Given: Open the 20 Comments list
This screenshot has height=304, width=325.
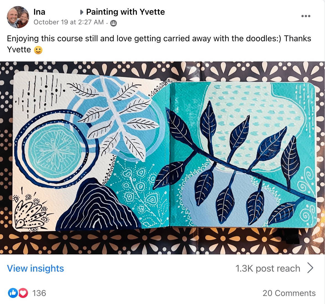Looking at the screenshot, I should (289, 293).
